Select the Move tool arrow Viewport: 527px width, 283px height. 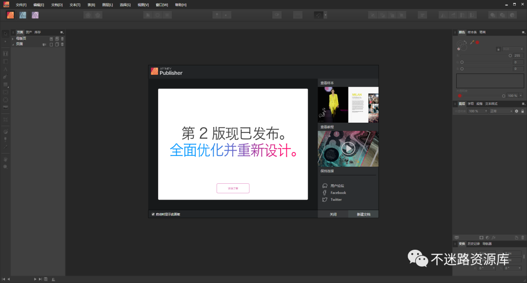coord(5,34)
